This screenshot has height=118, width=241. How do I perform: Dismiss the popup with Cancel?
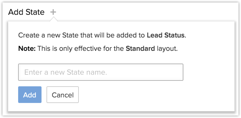(x=63, y=95)
